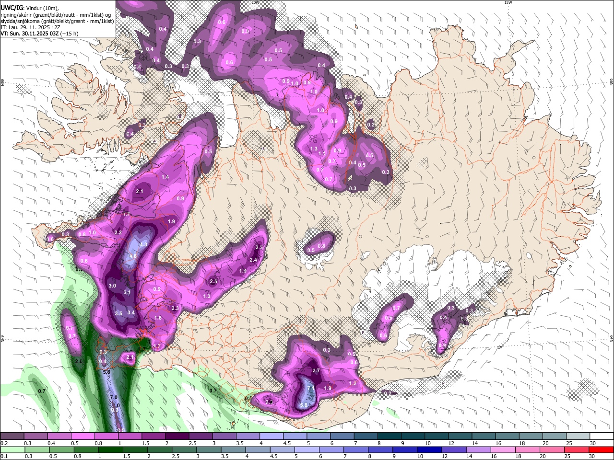Image resolution: width=614 pixels, height=460 pixels.
Task: Select the bottom rain-scale swatch labeled 2
Action: point(159,449)
